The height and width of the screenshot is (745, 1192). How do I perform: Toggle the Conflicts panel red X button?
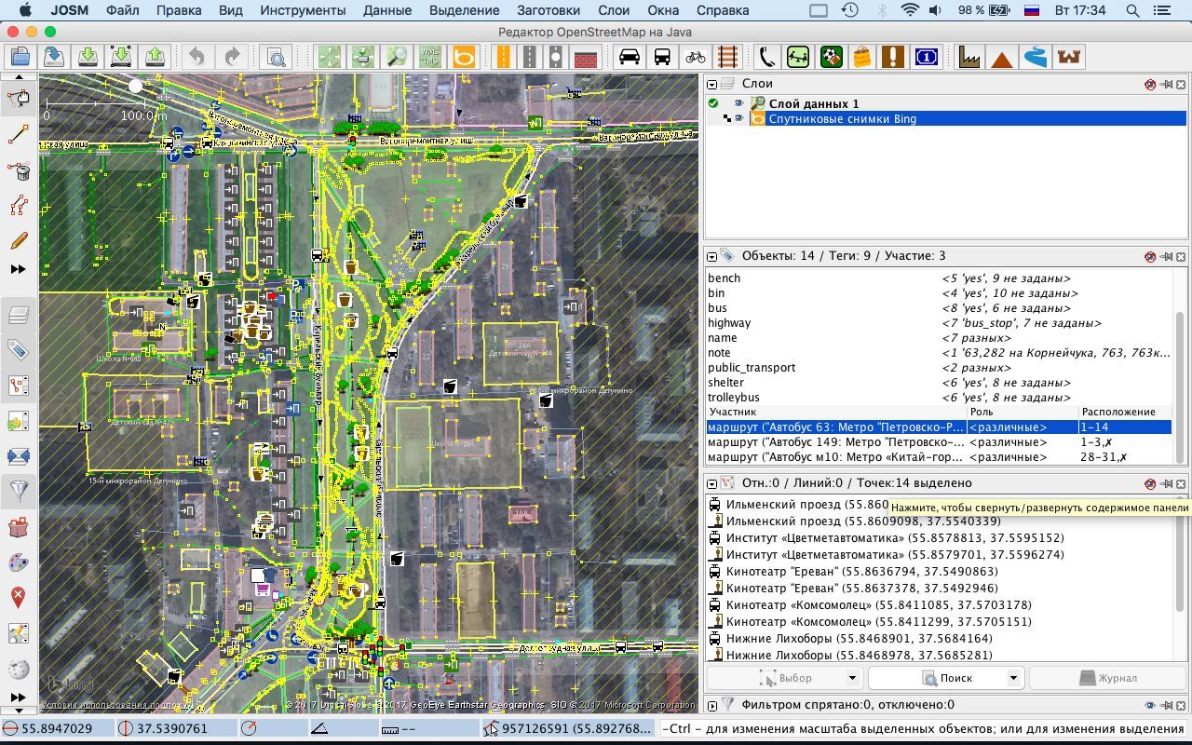pos(19,597)
